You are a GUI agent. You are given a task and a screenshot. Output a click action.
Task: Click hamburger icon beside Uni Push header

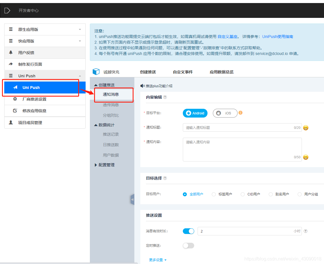pyautogui.click(x=11, y=76)
